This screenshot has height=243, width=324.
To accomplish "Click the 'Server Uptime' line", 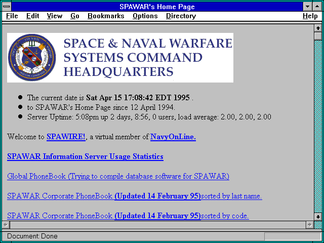I will click(x=149, y=117).
